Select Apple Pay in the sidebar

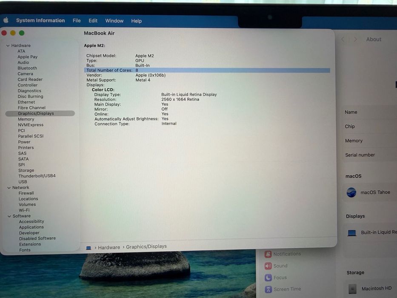pos(27,57)
